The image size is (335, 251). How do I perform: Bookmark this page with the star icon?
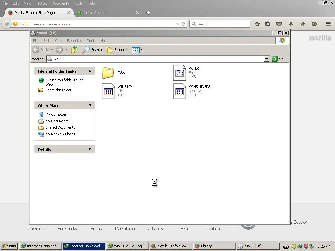[257, 24]
